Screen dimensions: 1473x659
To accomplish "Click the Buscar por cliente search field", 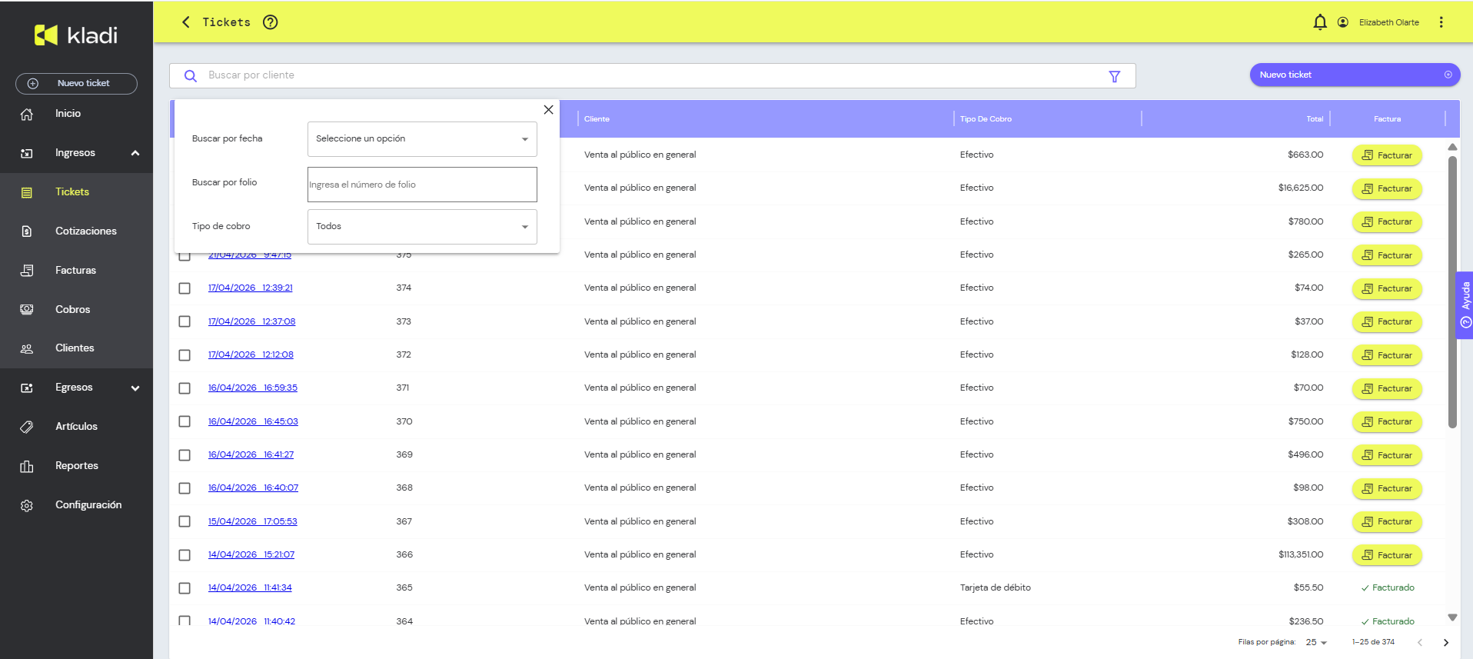I will (x=652, y=75).
